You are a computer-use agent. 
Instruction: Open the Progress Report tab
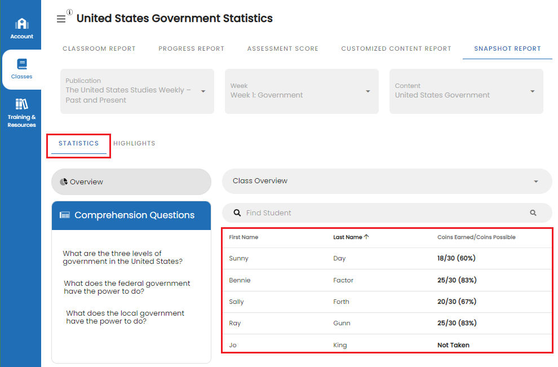pos(191,49)
